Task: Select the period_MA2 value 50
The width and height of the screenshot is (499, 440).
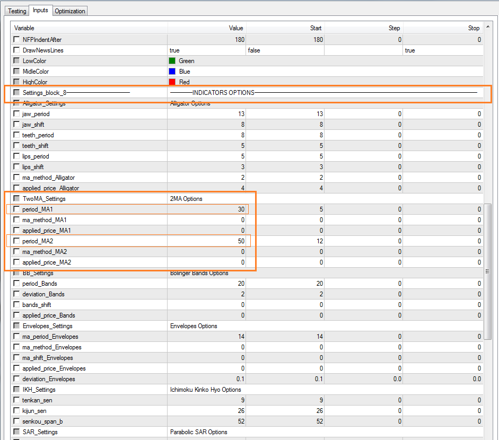Action: click(x=241, y=241)
